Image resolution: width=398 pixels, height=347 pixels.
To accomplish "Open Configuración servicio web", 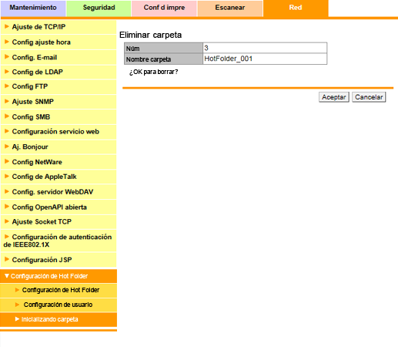I will pos(59,132).
